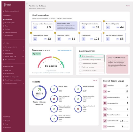Go to Tags in the sidebar

pos(6,26)
